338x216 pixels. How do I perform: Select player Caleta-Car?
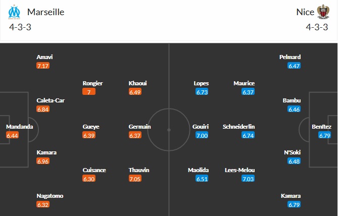(51, 100)
